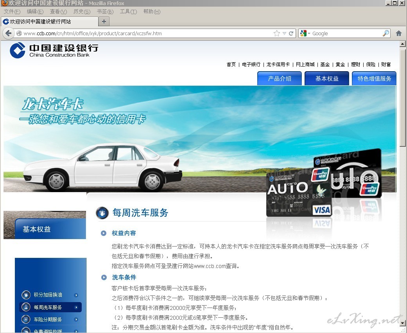
Task: Click the 龙卡汽车卡 banner title
Action: (x=53, y=104)
